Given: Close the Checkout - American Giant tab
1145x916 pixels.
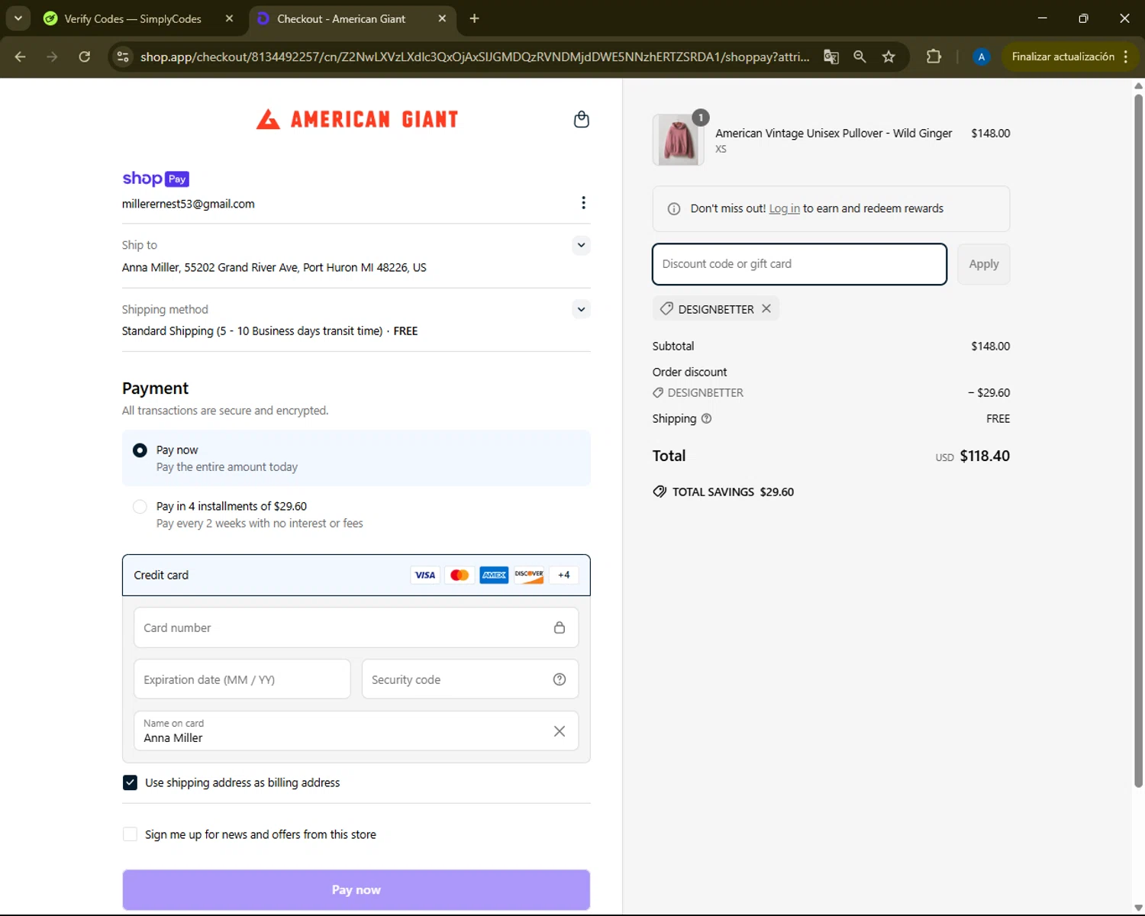Looking at the screenshot, I should tap(442, 18).
